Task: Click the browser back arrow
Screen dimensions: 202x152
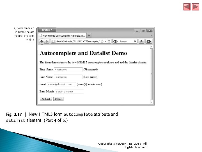Action: coord(42,41)
